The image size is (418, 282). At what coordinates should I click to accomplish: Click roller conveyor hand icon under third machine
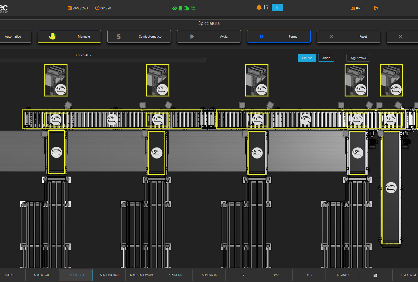(258, 120)
